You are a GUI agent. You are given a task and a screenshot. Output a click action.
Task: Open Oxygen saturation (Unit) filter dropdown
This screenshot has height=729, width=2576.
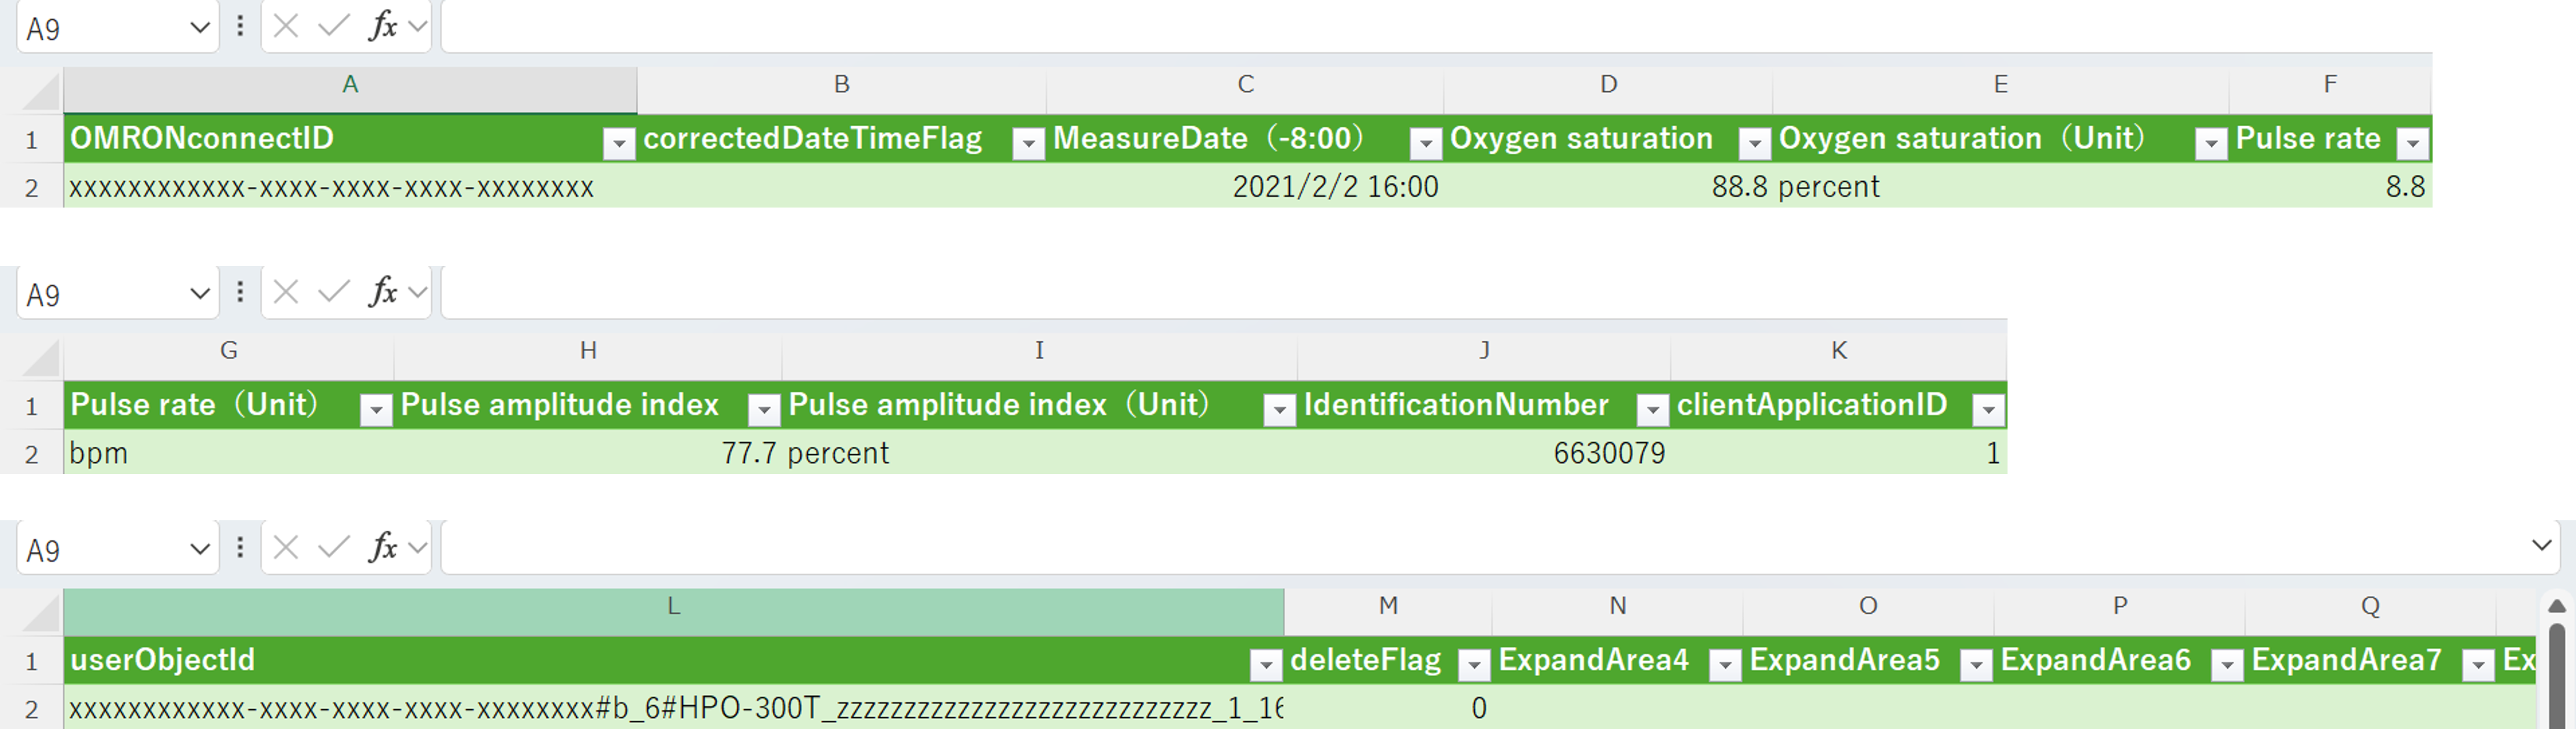click(2211, 144)
